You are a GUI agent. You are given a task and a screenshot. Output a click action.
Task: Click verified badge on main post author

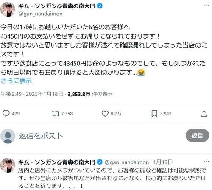100,6
